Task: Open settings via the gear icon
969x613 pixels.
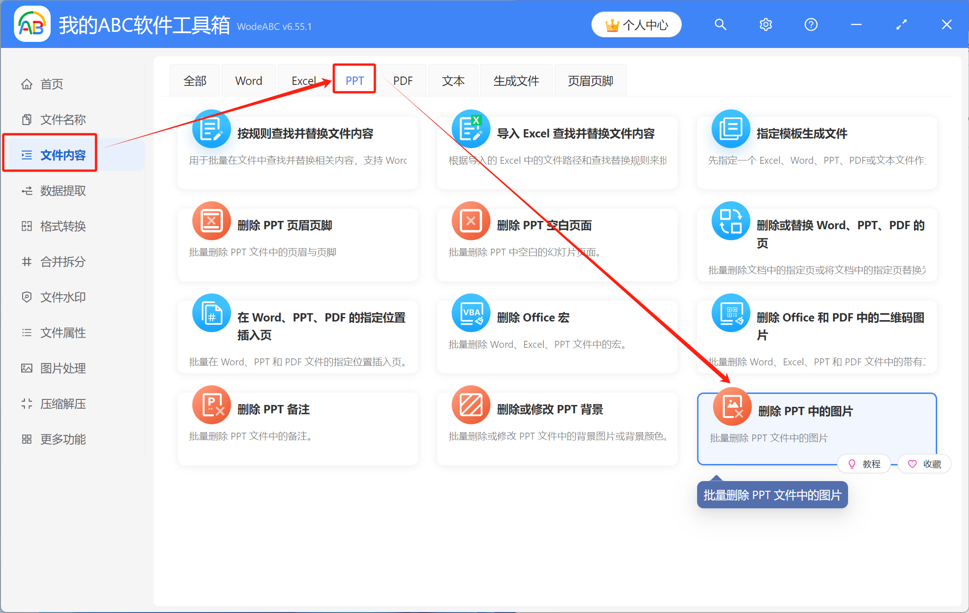Action: pos(765,24)
